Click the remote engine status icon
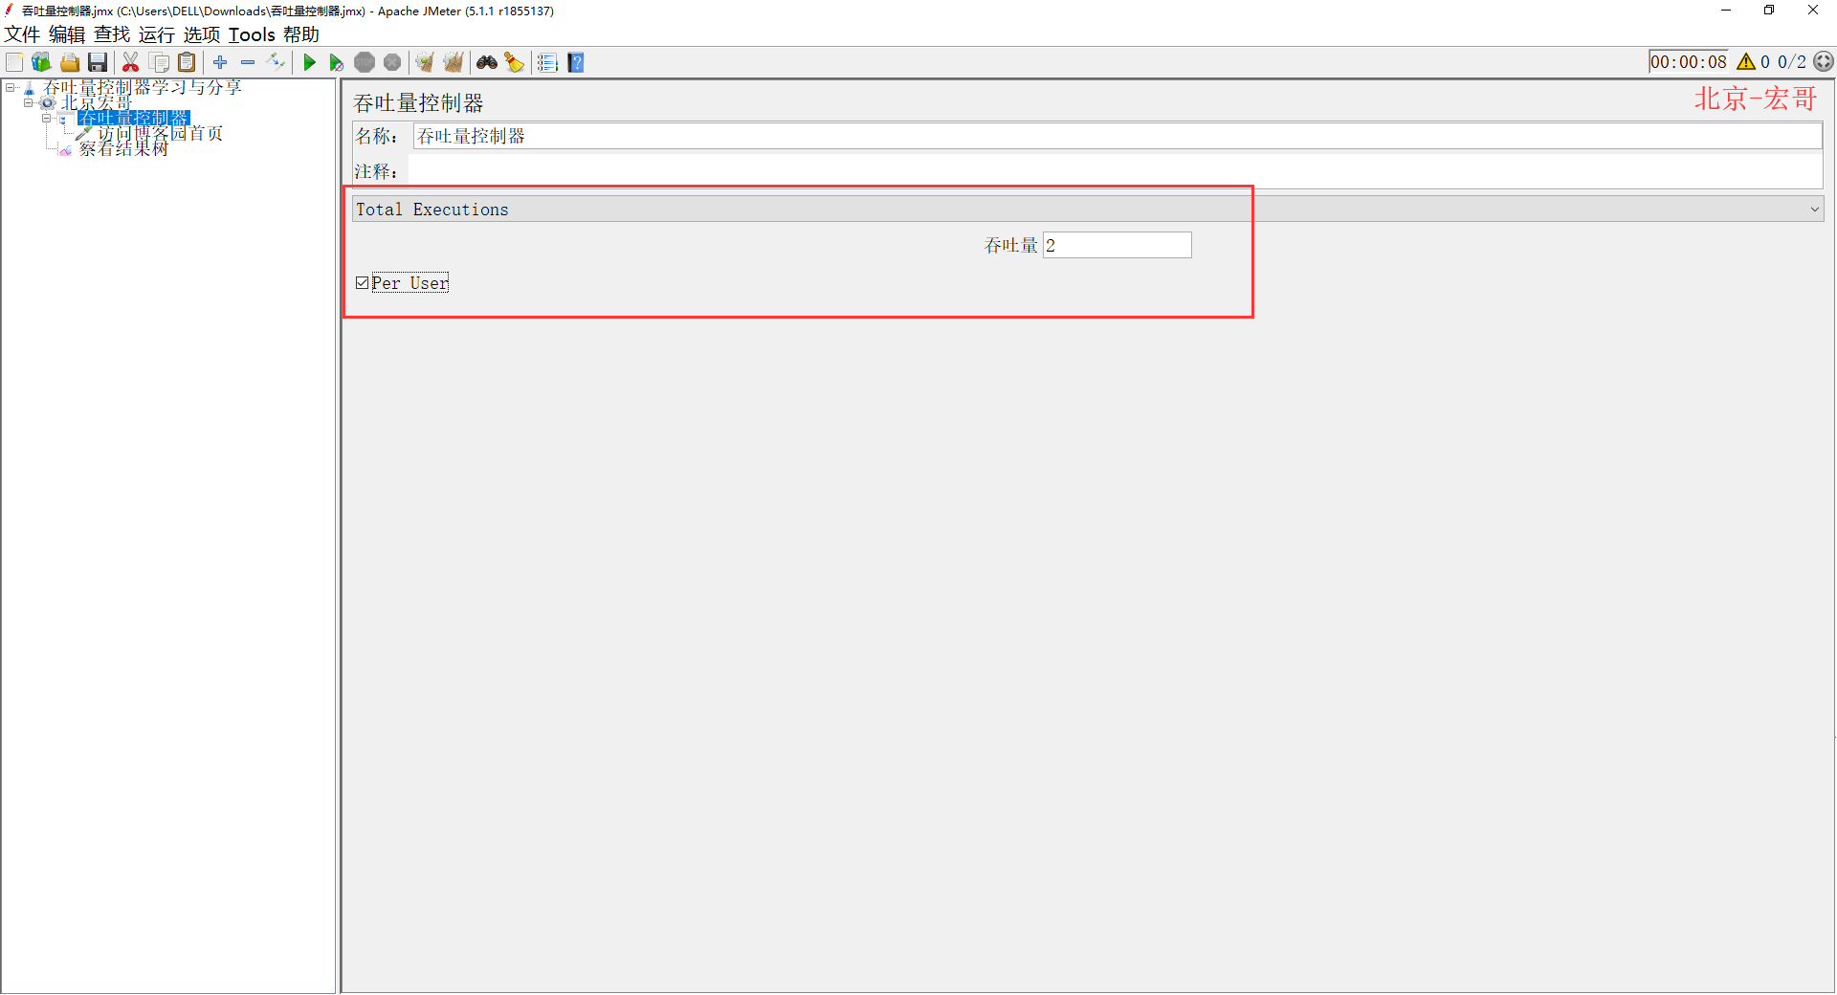This screenshot has width=1837, height=995. pyautogui.click(x=1824, y=61)
